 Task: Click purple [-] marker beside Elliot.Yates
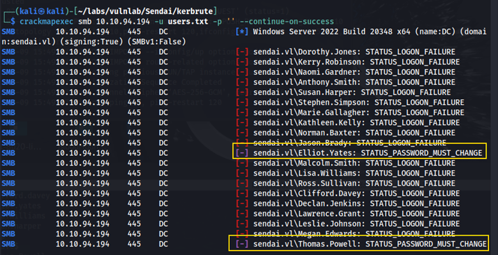(x=242, y=153)
